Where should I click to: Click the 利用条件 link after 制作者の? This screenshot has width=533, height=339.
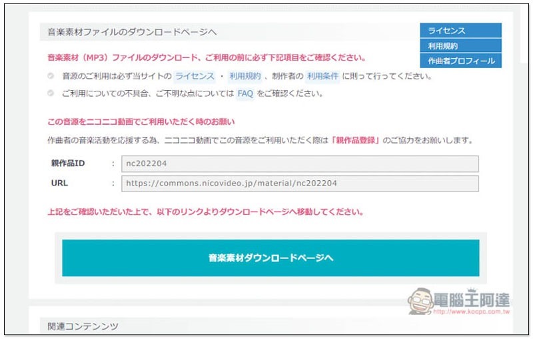click(x=322, y=76)
